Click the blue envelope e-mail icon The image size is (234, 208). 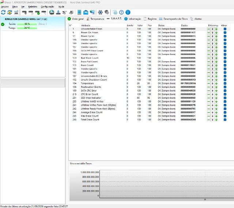(86, 12)
